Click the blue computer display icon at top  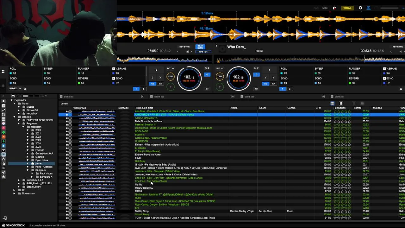(x=369, y=8)
